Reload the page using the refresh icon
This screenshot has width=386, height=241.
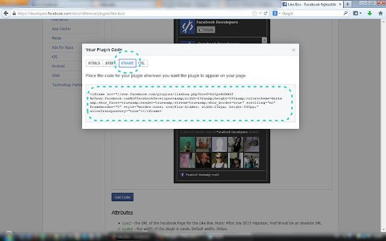(x=265, y=13)
